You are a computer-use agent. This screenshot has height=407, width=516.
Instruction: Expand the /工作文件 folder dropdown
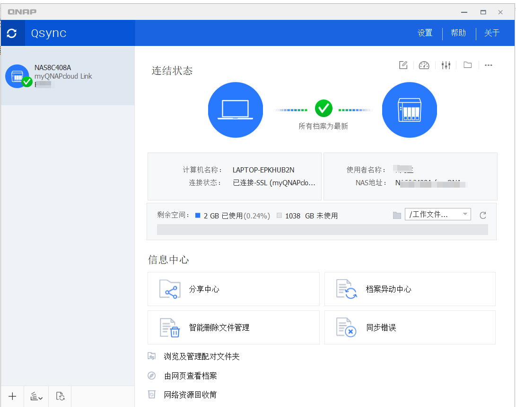tap(437, 215)
